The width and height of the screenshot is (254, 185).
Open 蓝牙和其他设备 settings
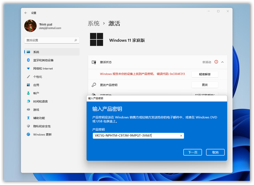(x=52, y=60)
